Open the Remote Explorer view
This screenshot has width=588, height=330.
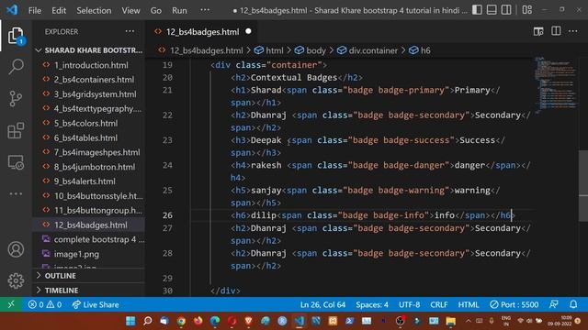click(16, 162)
